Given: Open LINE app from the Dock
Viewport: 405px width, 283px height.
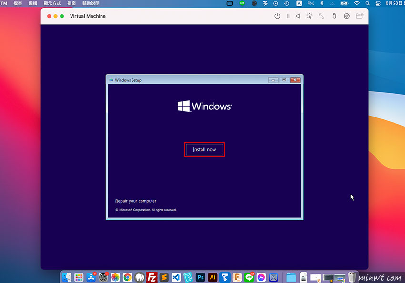Looking at the screenshot, I should coord(249,277).
